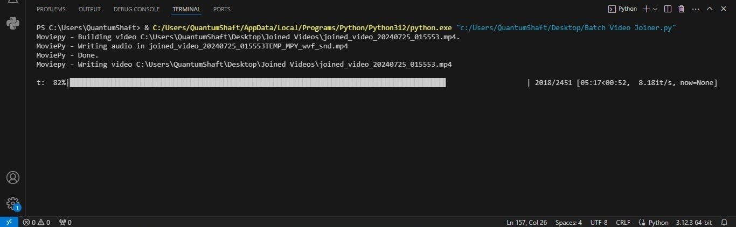The width and height of the screenshot is (736, 227).
Task: Open the notifications bell in status bar
Action: click(724, 222)
